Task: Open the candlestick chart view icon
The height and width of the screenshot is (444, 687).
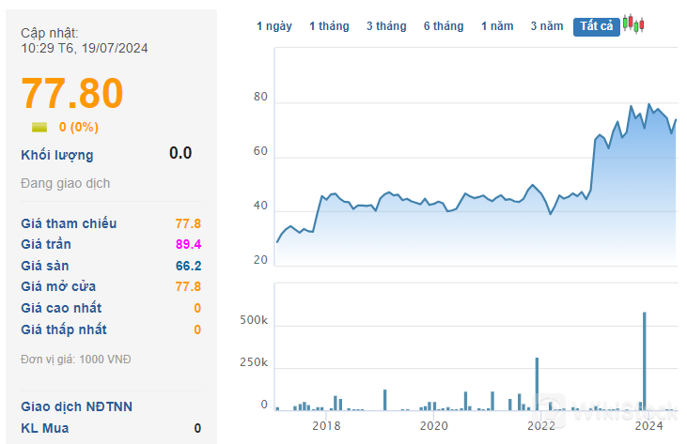Action: pyautogui.click(x=633, y=25)
